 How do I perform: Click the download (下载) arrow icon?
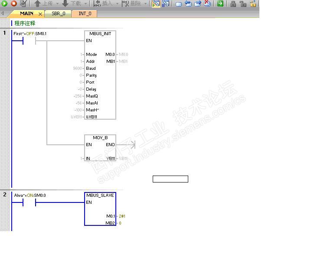[x=65, y=3]
